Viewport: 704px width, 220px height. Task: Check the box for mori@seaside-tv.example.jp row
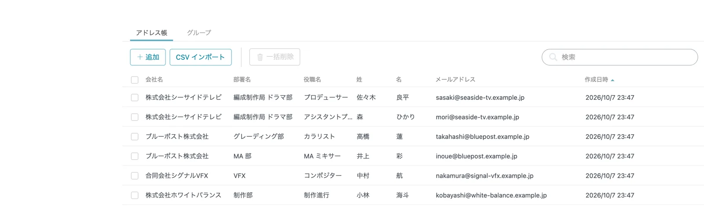pyautogui.click(x=135, y=117)
